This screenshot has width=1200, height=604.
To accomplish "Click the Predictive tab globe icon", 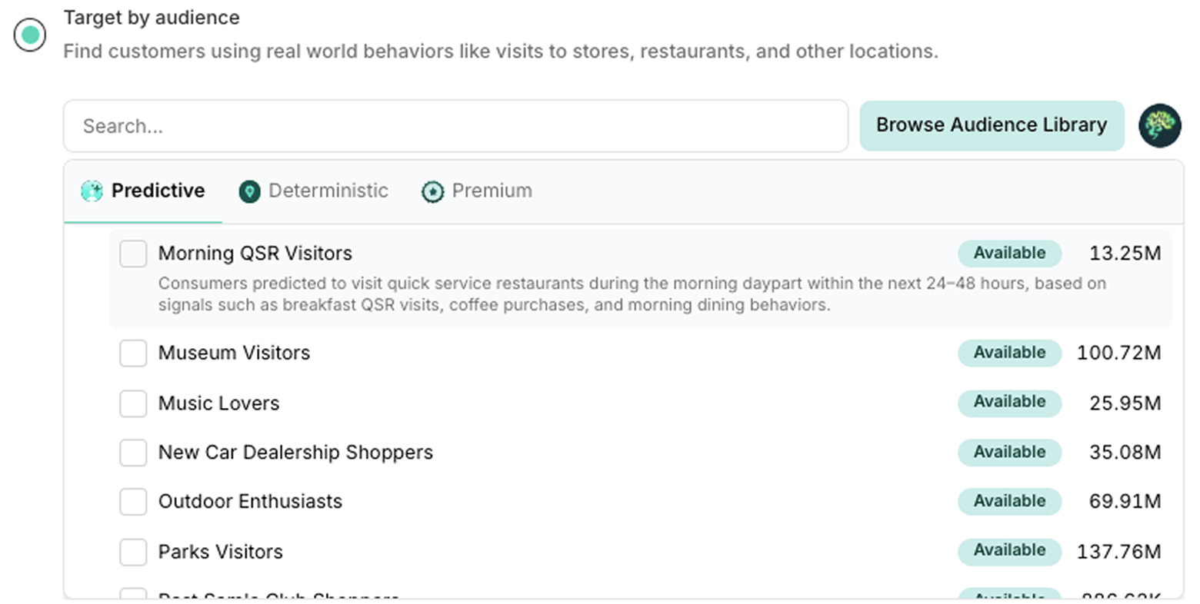I will point(92,191).
